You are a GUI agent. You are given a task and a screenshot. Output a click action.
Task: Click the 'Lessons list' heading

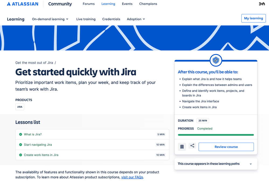pyautogui.click(x=28, y=122)
